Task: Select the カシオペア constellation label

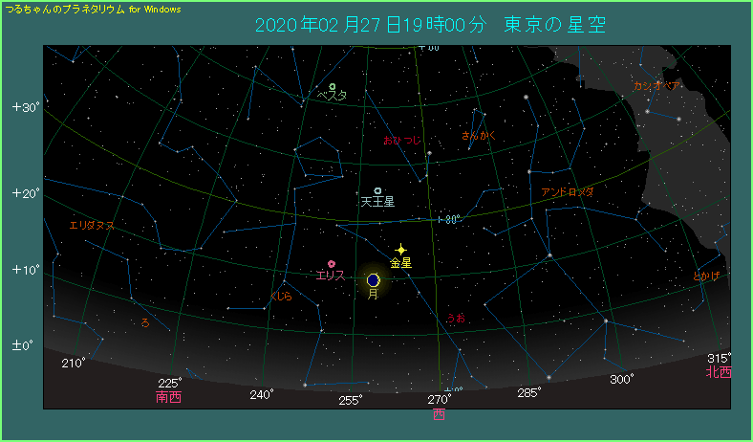Action: tap(657, 86)
